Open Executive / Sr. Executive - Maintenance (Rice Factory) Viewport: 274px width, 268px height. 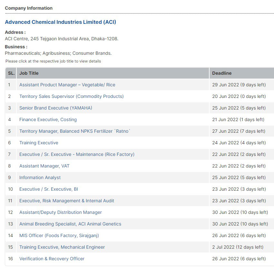(x=77, y=154)
